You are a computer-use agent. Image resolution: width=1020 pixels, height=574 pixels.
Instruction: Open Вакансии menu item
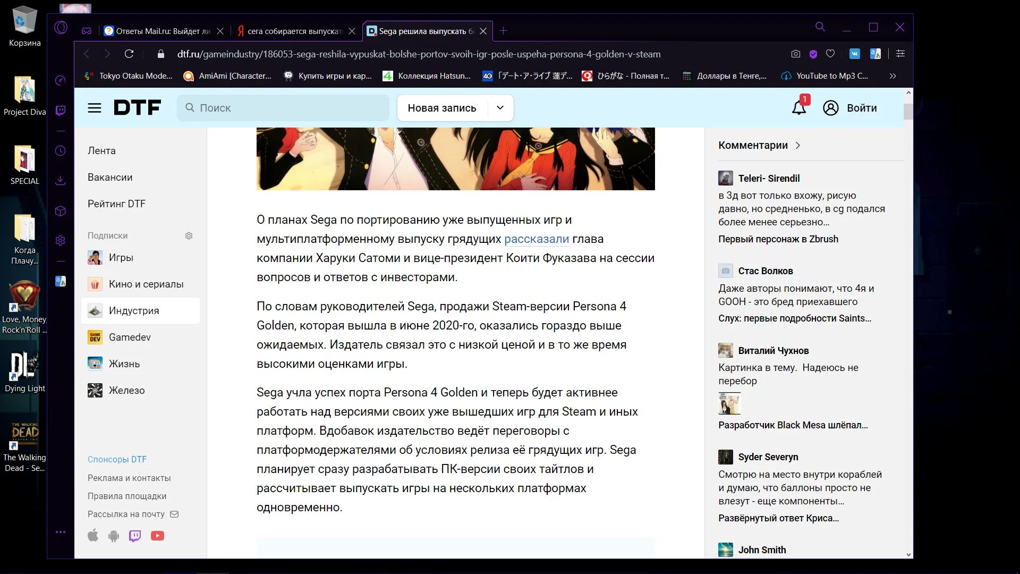(110, 178)
